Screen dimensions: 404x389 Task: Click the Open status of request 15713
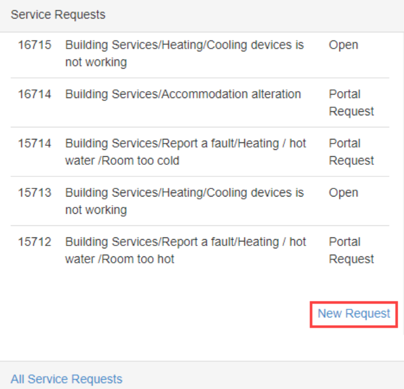click(343, 192)
